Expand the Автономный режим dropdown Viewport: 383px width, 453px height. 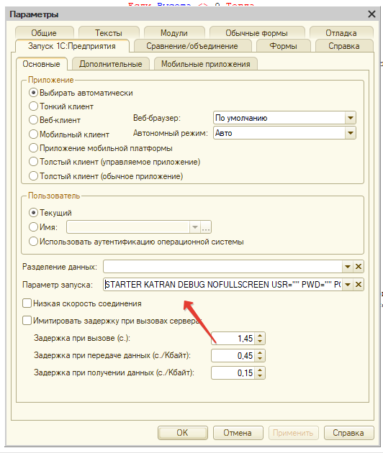click(x=351, y=133)
